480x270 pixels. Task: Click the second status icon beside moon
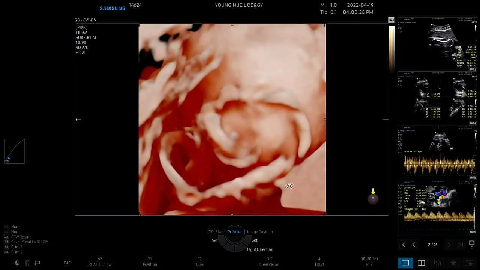(x=27, y=263)
